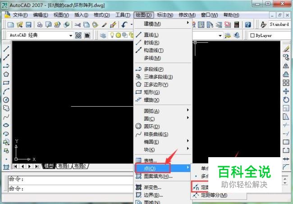
Task: Open Help with the question mark icon
Action: pos(248,25)
